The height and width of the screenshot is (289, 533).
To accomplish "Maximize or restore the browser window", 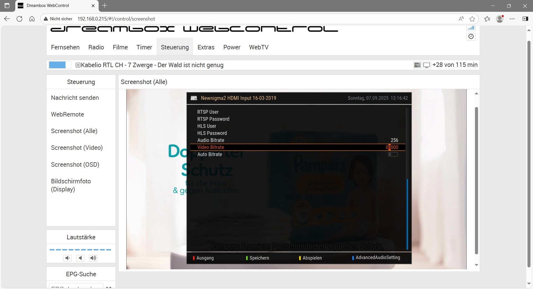I will point(509,6).
